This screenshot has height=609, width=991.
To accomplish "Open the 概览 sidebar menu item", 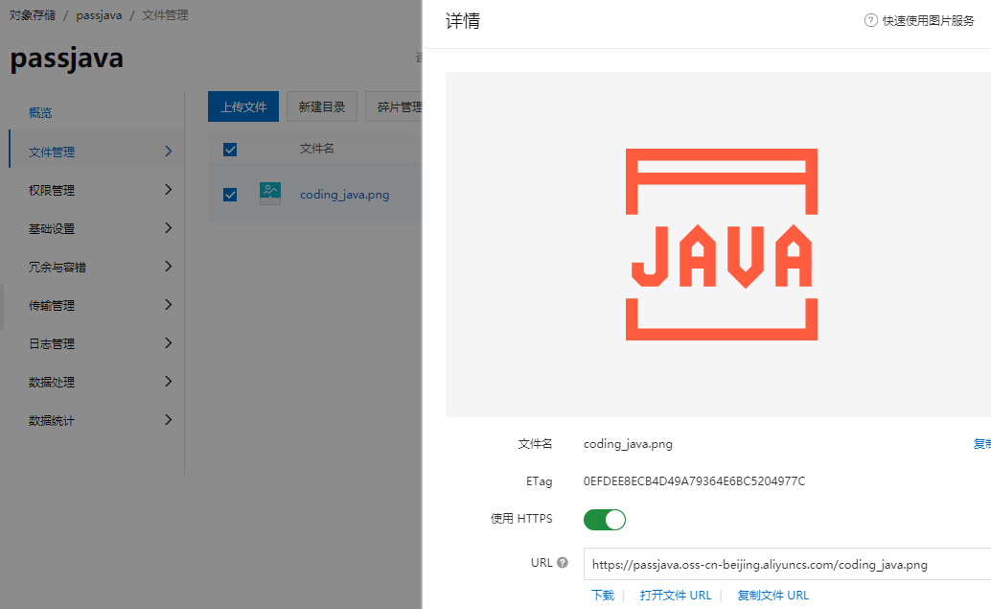I will point(40,113).
